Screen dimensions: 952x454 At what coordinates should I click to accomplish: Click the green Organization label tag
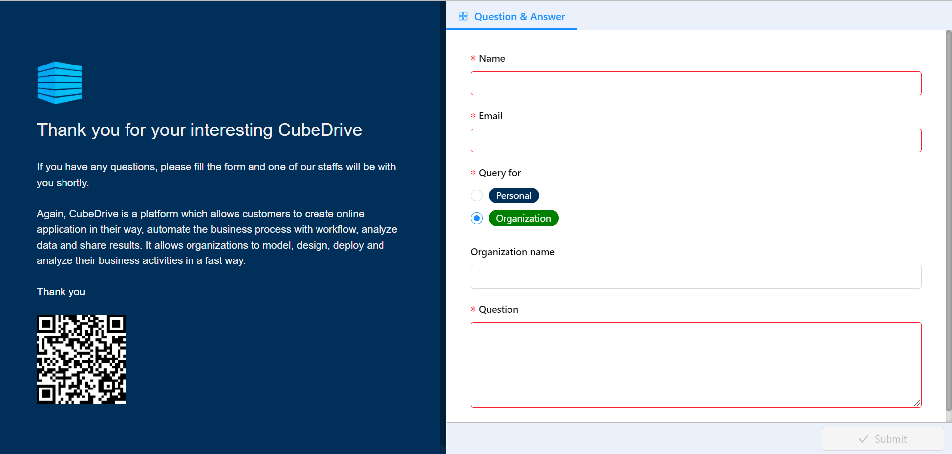pyautogui.click(x=523, y=218)
